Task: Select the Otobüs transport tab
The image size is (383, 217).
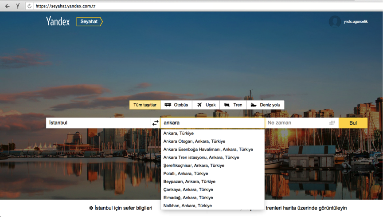Action: click(x=176, y=105)
